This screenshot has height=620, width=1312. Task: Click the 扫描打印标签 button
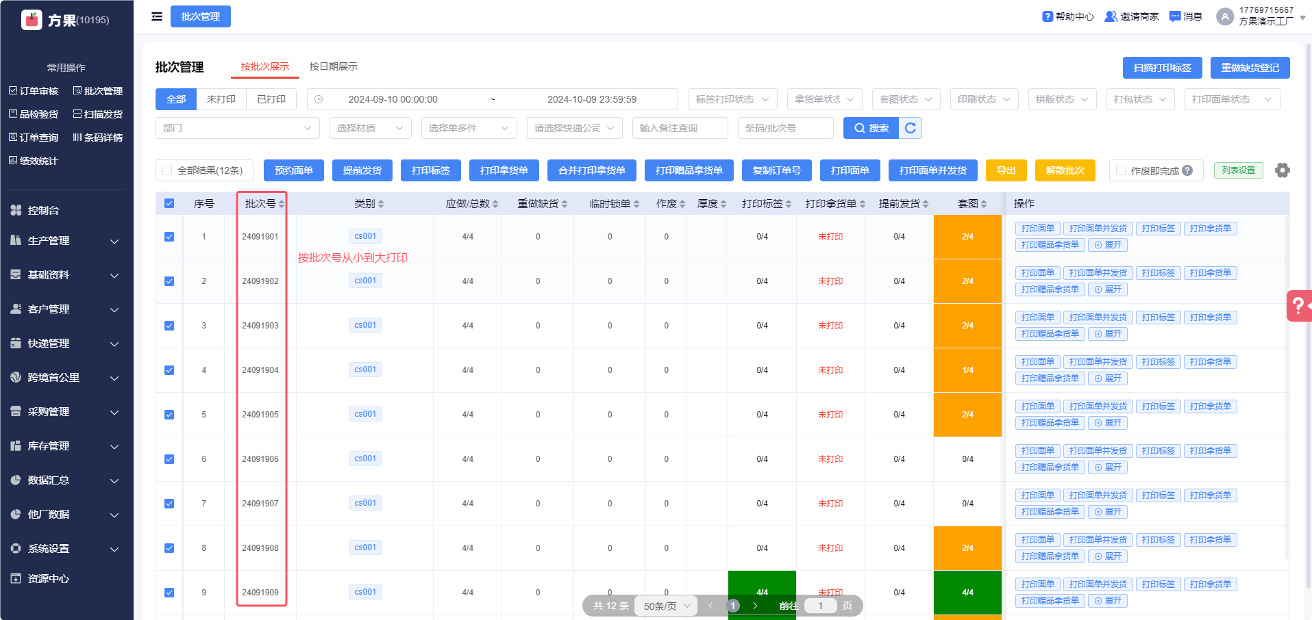click(1162, 68)
